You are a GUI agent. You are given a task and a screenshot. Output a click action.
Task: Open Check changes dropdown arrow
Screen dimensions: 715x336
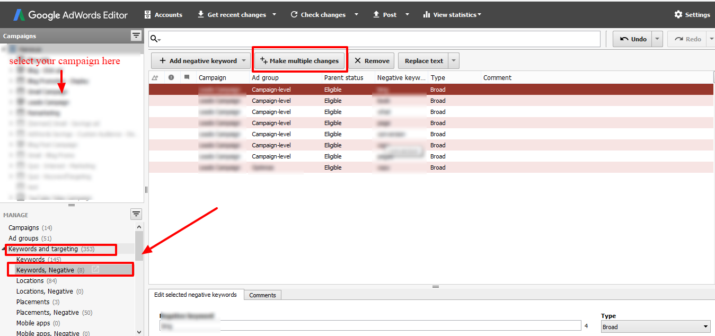(356, 15)
